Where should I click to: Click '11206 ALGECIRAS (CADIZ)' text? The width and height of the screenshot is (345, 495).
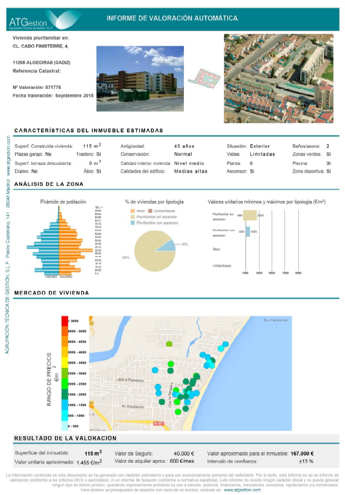[41, 63]
